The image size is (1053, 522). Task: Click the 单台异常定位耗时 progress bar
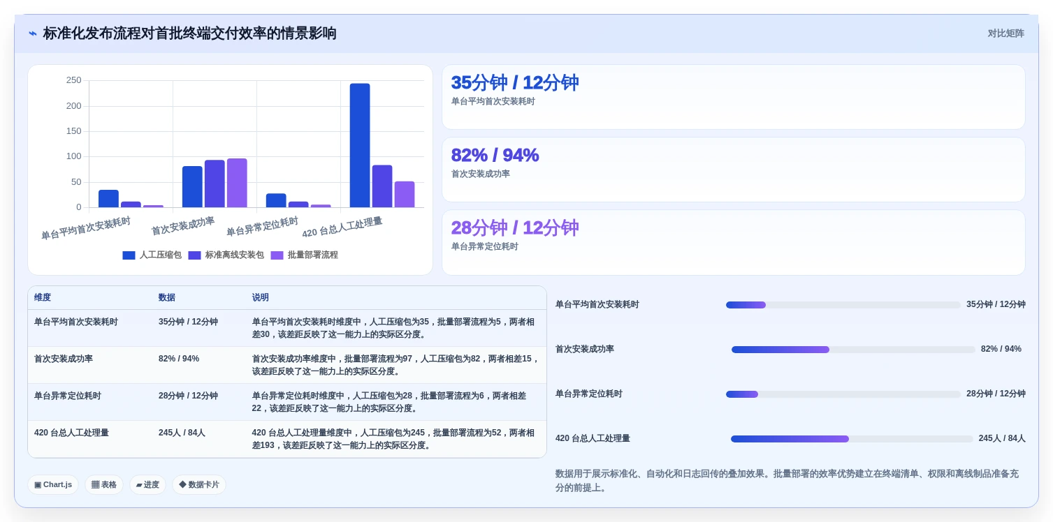(x=843, y=394)
